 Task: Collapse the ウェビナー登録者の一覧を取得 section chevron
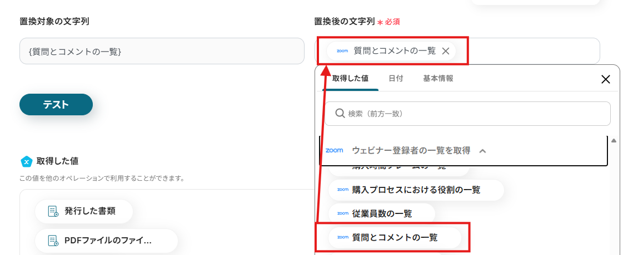tap(482, 151)
